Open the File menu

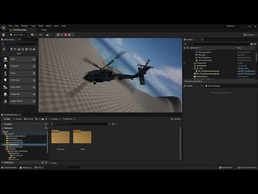pos(10,26)
